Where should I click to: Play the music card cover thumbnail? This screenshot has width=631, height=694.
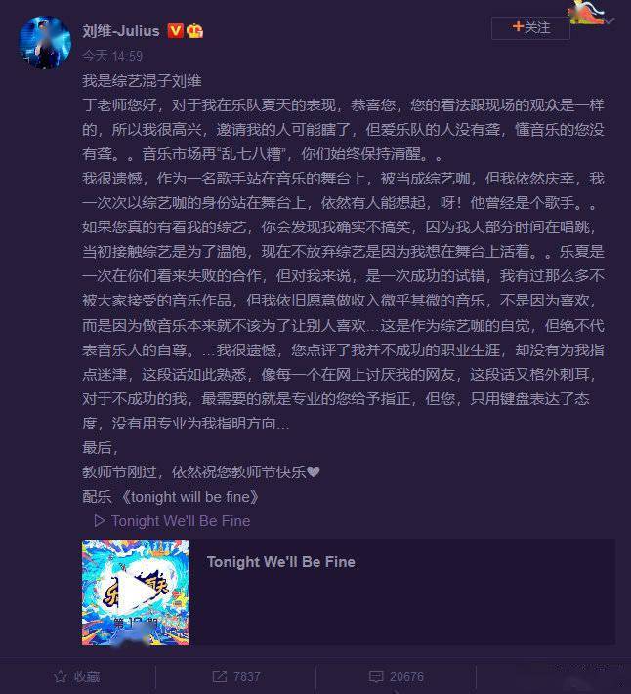(x=136, y=592)
